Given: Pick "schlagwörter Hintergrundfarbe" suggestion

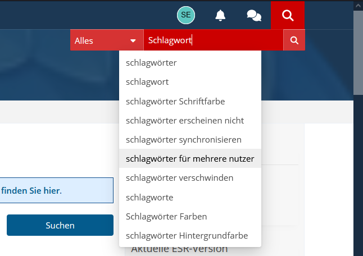Looking at the screenshot, I should (187, 235).
